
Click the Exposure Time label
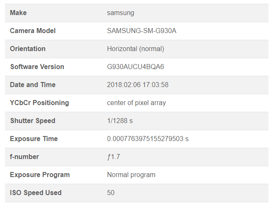coord(34,139)
